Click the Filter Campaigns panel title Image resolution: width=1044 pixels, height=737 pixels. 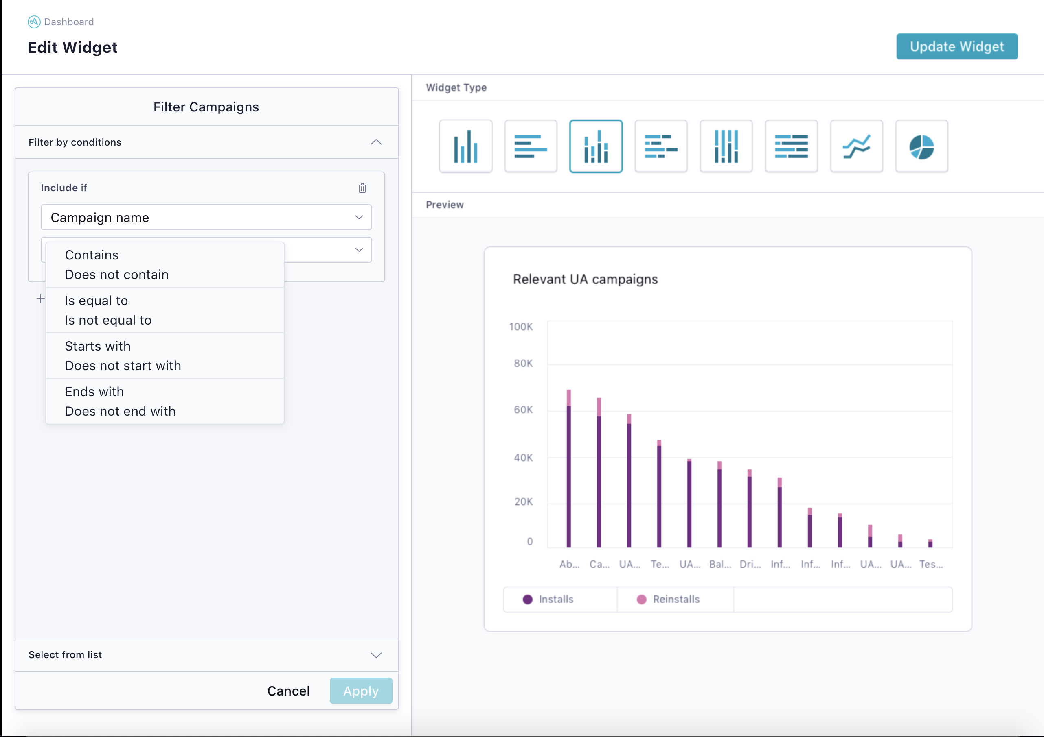click(x=206, y=107)
